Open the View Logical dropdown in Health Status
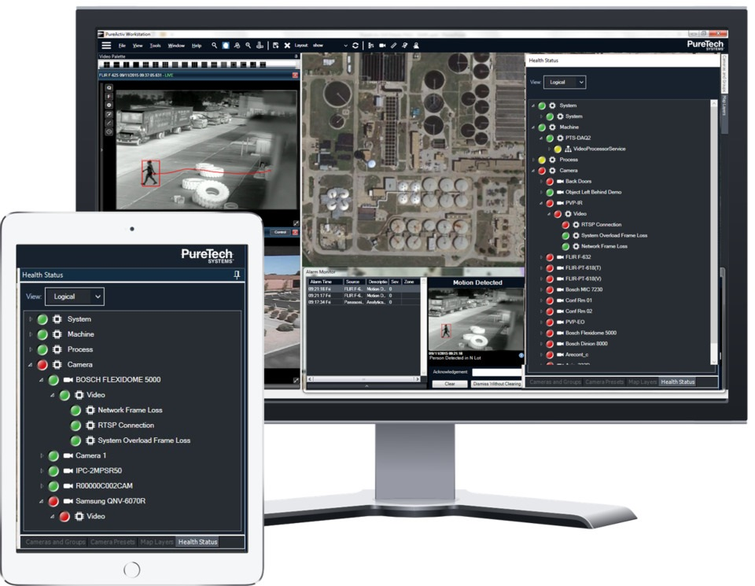Viewport: 755px width, 586px height. tap(565, 82)
